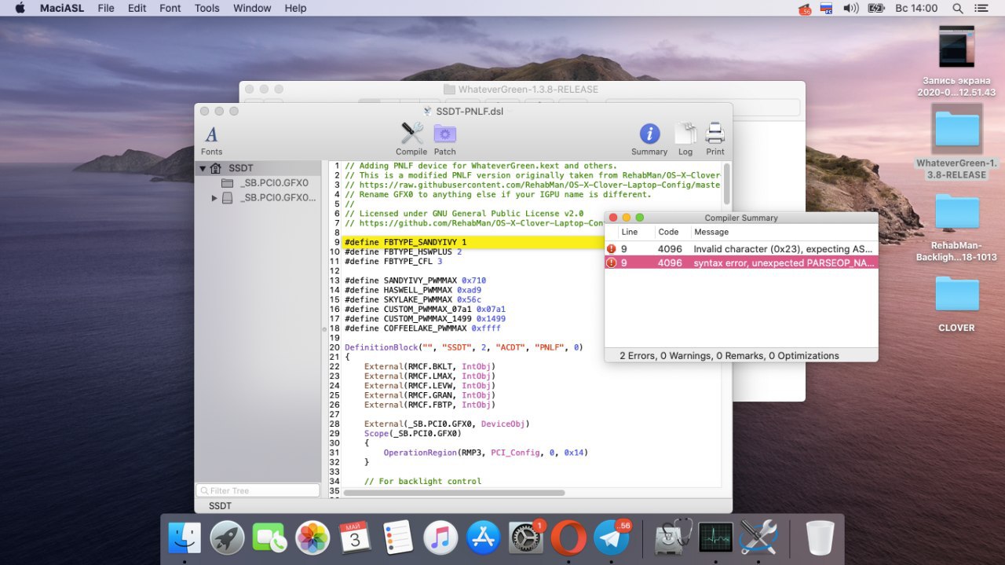Open the Log toolbar icon
The width and height of the screenshot is (1005, 565).
click(x=685, y=139)
